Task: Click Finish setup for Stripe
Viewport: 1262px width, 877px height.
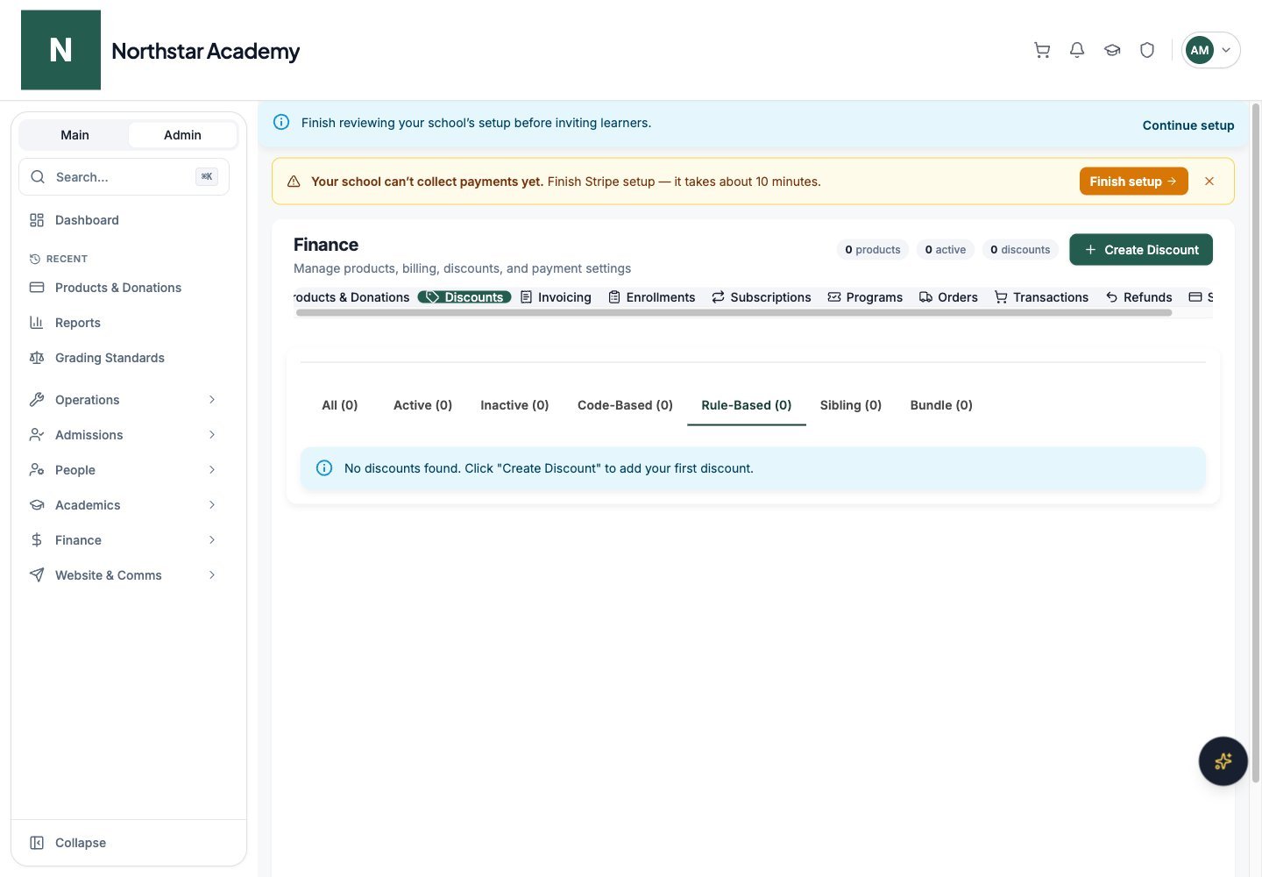Action: tap(1133, 182)
